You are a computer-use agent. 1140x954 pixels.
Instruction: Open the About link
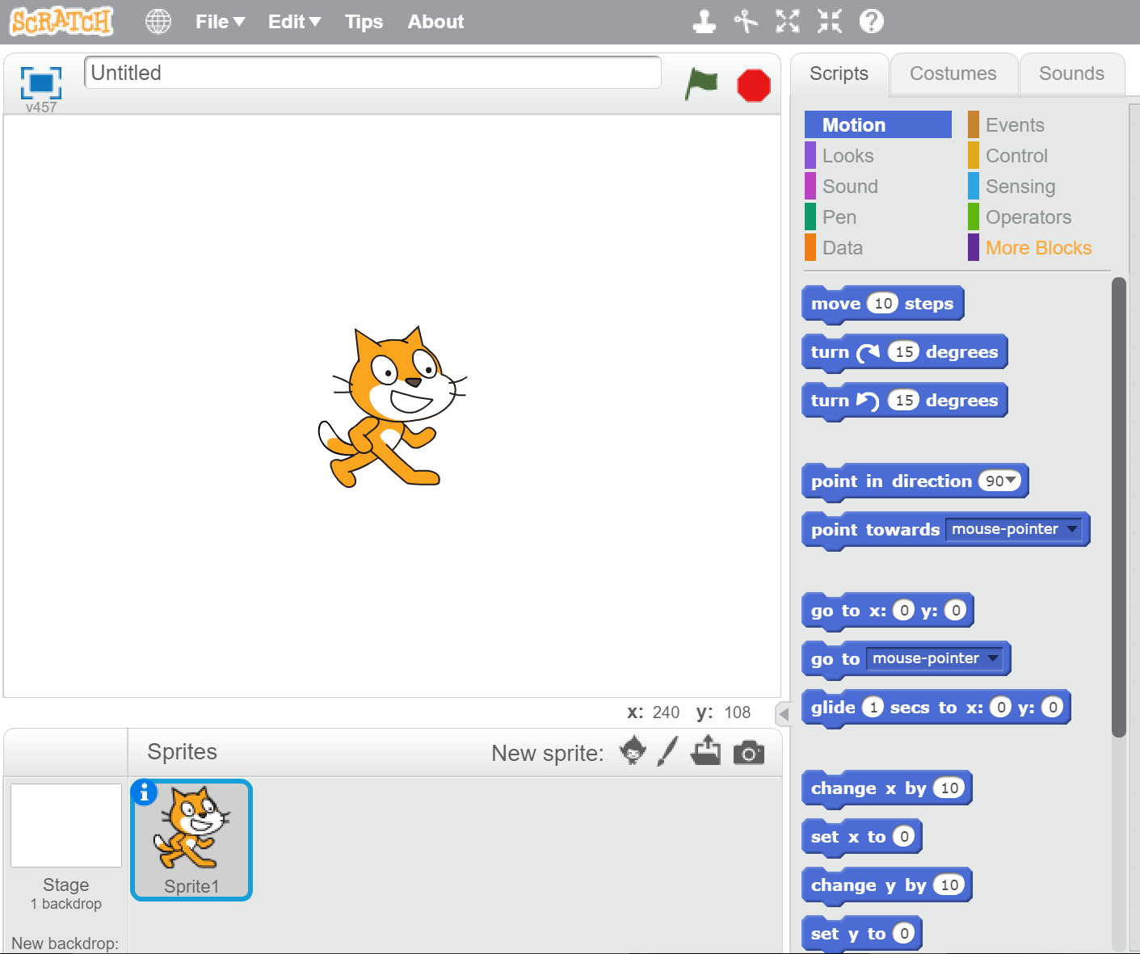435,22
